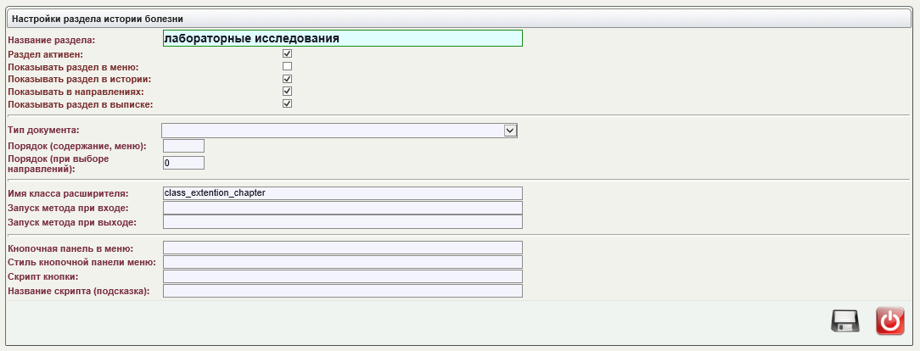Click the 'Тип документа' label text

click(43, 130)
